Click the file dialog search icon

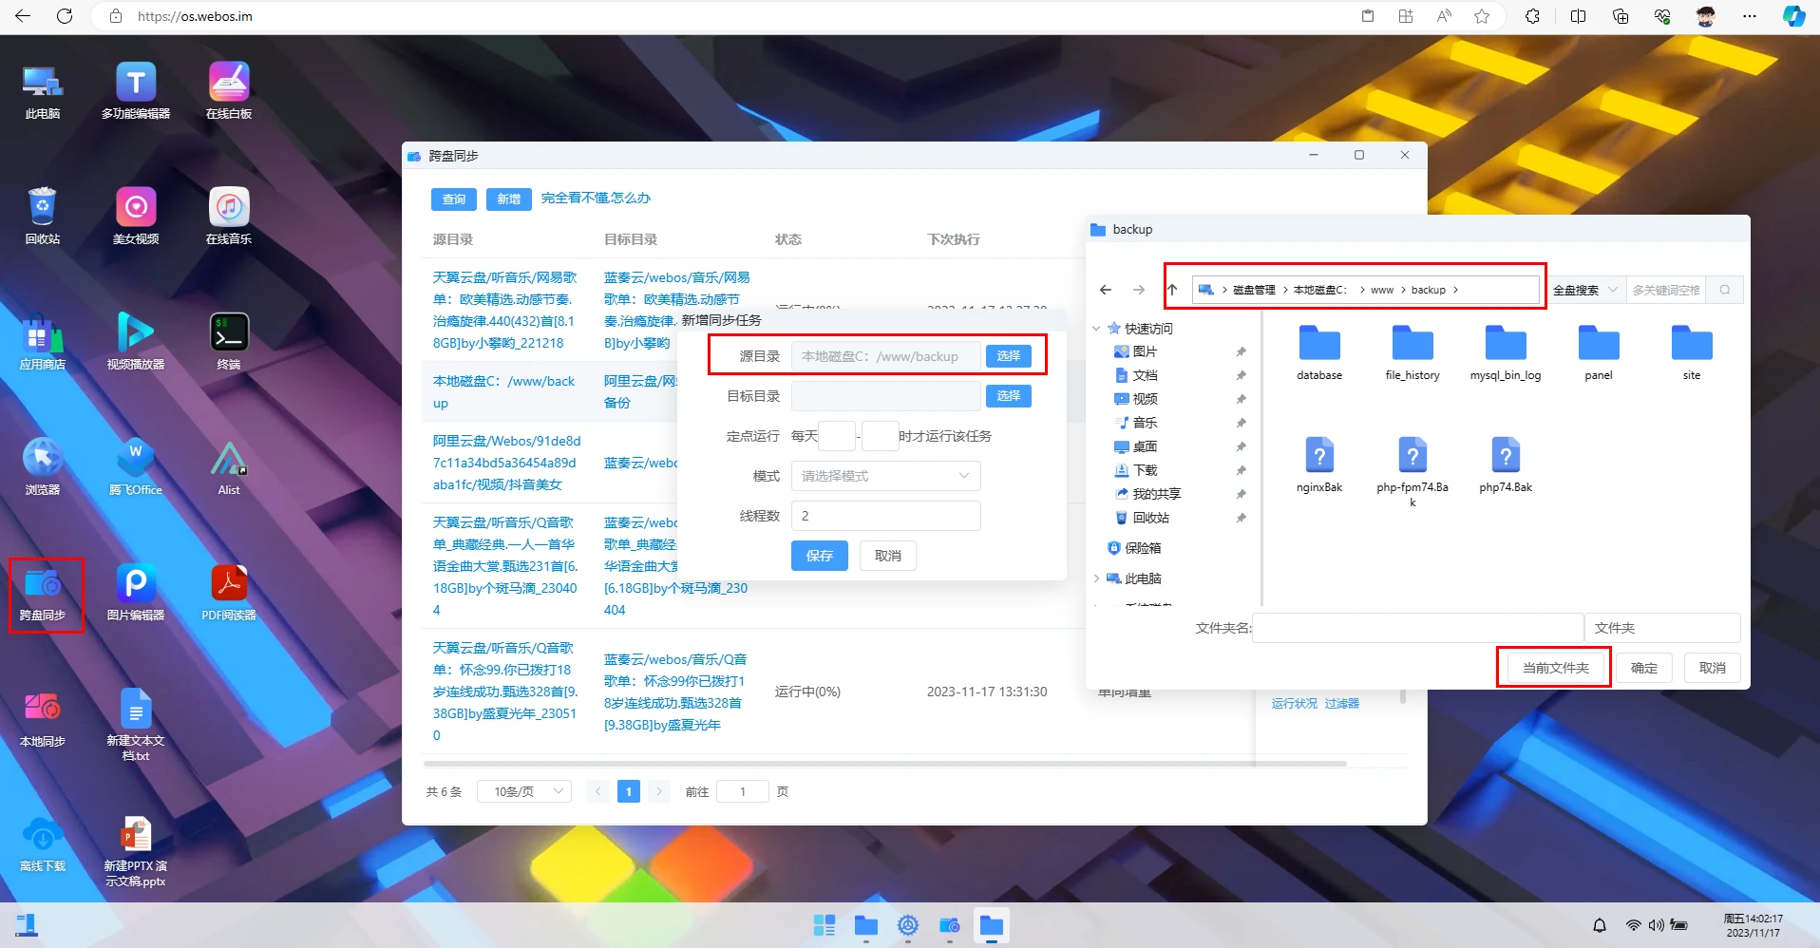click(1724, 290)
